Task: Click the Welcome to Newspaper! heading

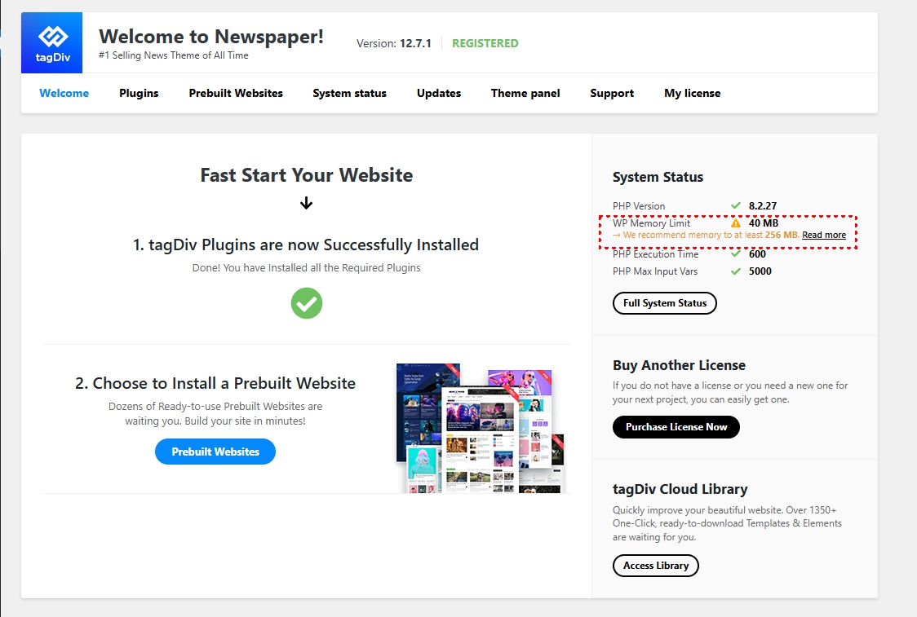Action: (211, 37)
